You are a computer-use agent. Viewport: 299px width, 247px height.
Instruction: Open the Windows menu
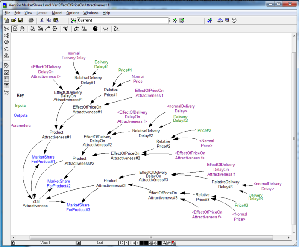[x=91, y=13]
